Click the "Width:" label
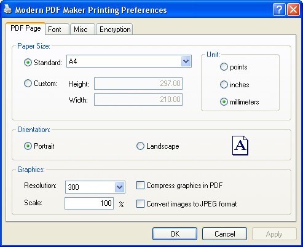Image resolution: width=303 pixels, height=247 pixels. [x=78, y=100]
